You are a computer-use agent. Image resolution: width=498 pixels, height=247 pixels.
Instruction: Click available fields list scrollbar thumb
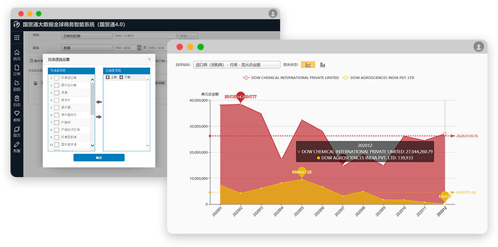tap(93, 98)
